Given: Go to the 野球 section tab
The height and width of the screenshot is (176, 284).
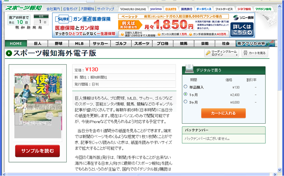Looking at the screenshot, I should coord(58,43).
